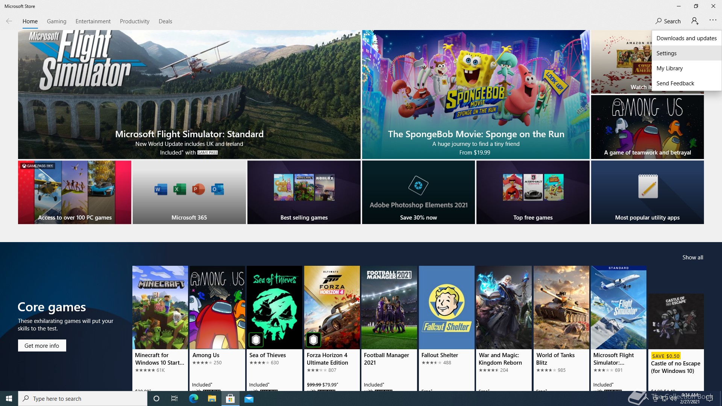The width and height of the screenshot is (722, 406).
Task: Click the Asphalt icon in Top free games
Action: coord(533,187)
